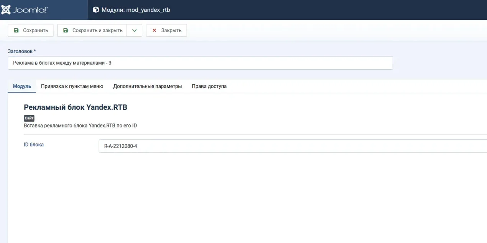
Task: Click the cube icon beside the Модули title
Action: pyautogui.click(x=95, y=10)
